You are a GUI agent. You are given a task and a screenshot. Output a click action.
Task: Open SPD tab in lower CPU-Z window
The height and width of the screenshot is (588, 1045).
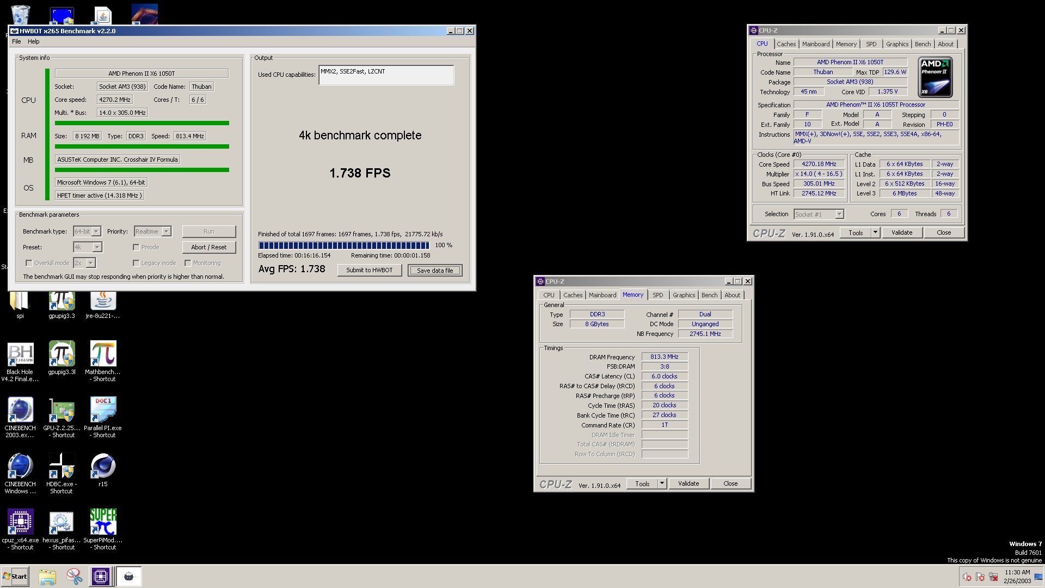pyautogui.click(x=658, y=295)
